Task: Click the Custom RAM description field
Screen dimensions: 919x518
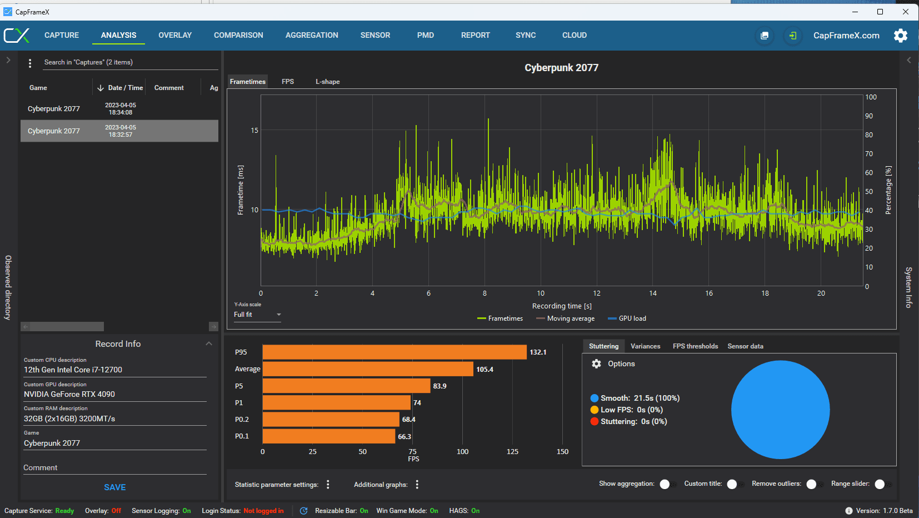Action: [115, 419]
